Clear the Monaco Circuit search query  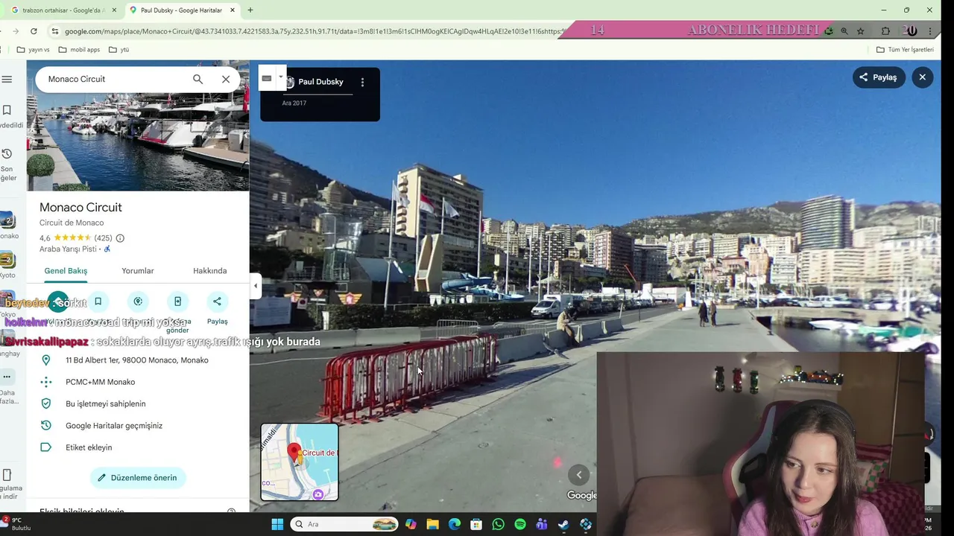226,79
